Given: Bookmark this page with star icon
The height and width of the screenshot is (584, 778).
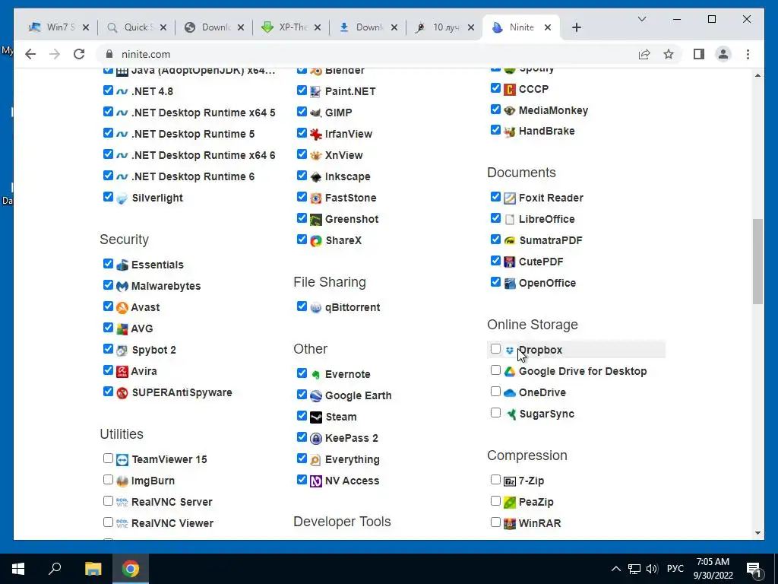Looking at the screenshot, I should 669,54.
